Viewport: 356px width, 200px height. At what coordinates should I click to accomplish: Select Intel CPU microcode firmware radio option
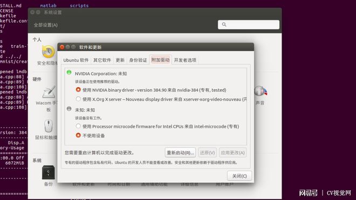(x=78, y=126)
